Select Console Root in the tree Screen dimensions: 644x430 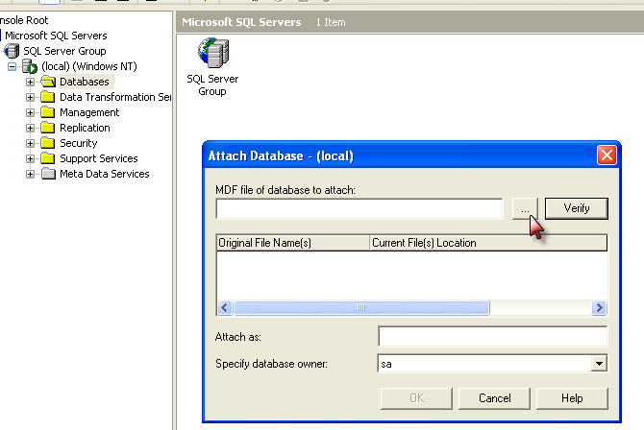(x=24, y=20)
